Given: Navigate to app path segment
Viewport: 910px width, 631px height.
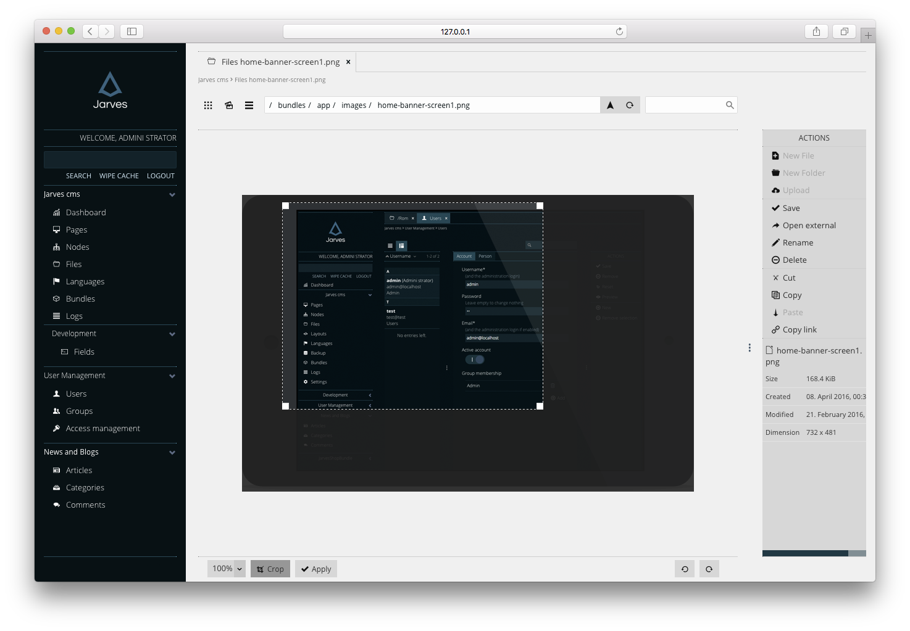Looking at the screenshot, I should [324, 105].
